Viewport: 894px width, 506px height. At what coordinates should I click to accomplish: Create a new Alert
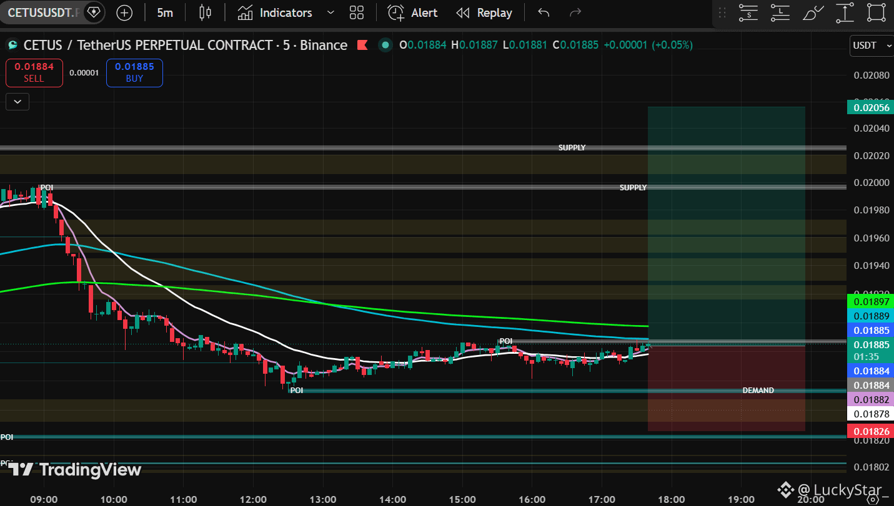(x=412, y=12)
